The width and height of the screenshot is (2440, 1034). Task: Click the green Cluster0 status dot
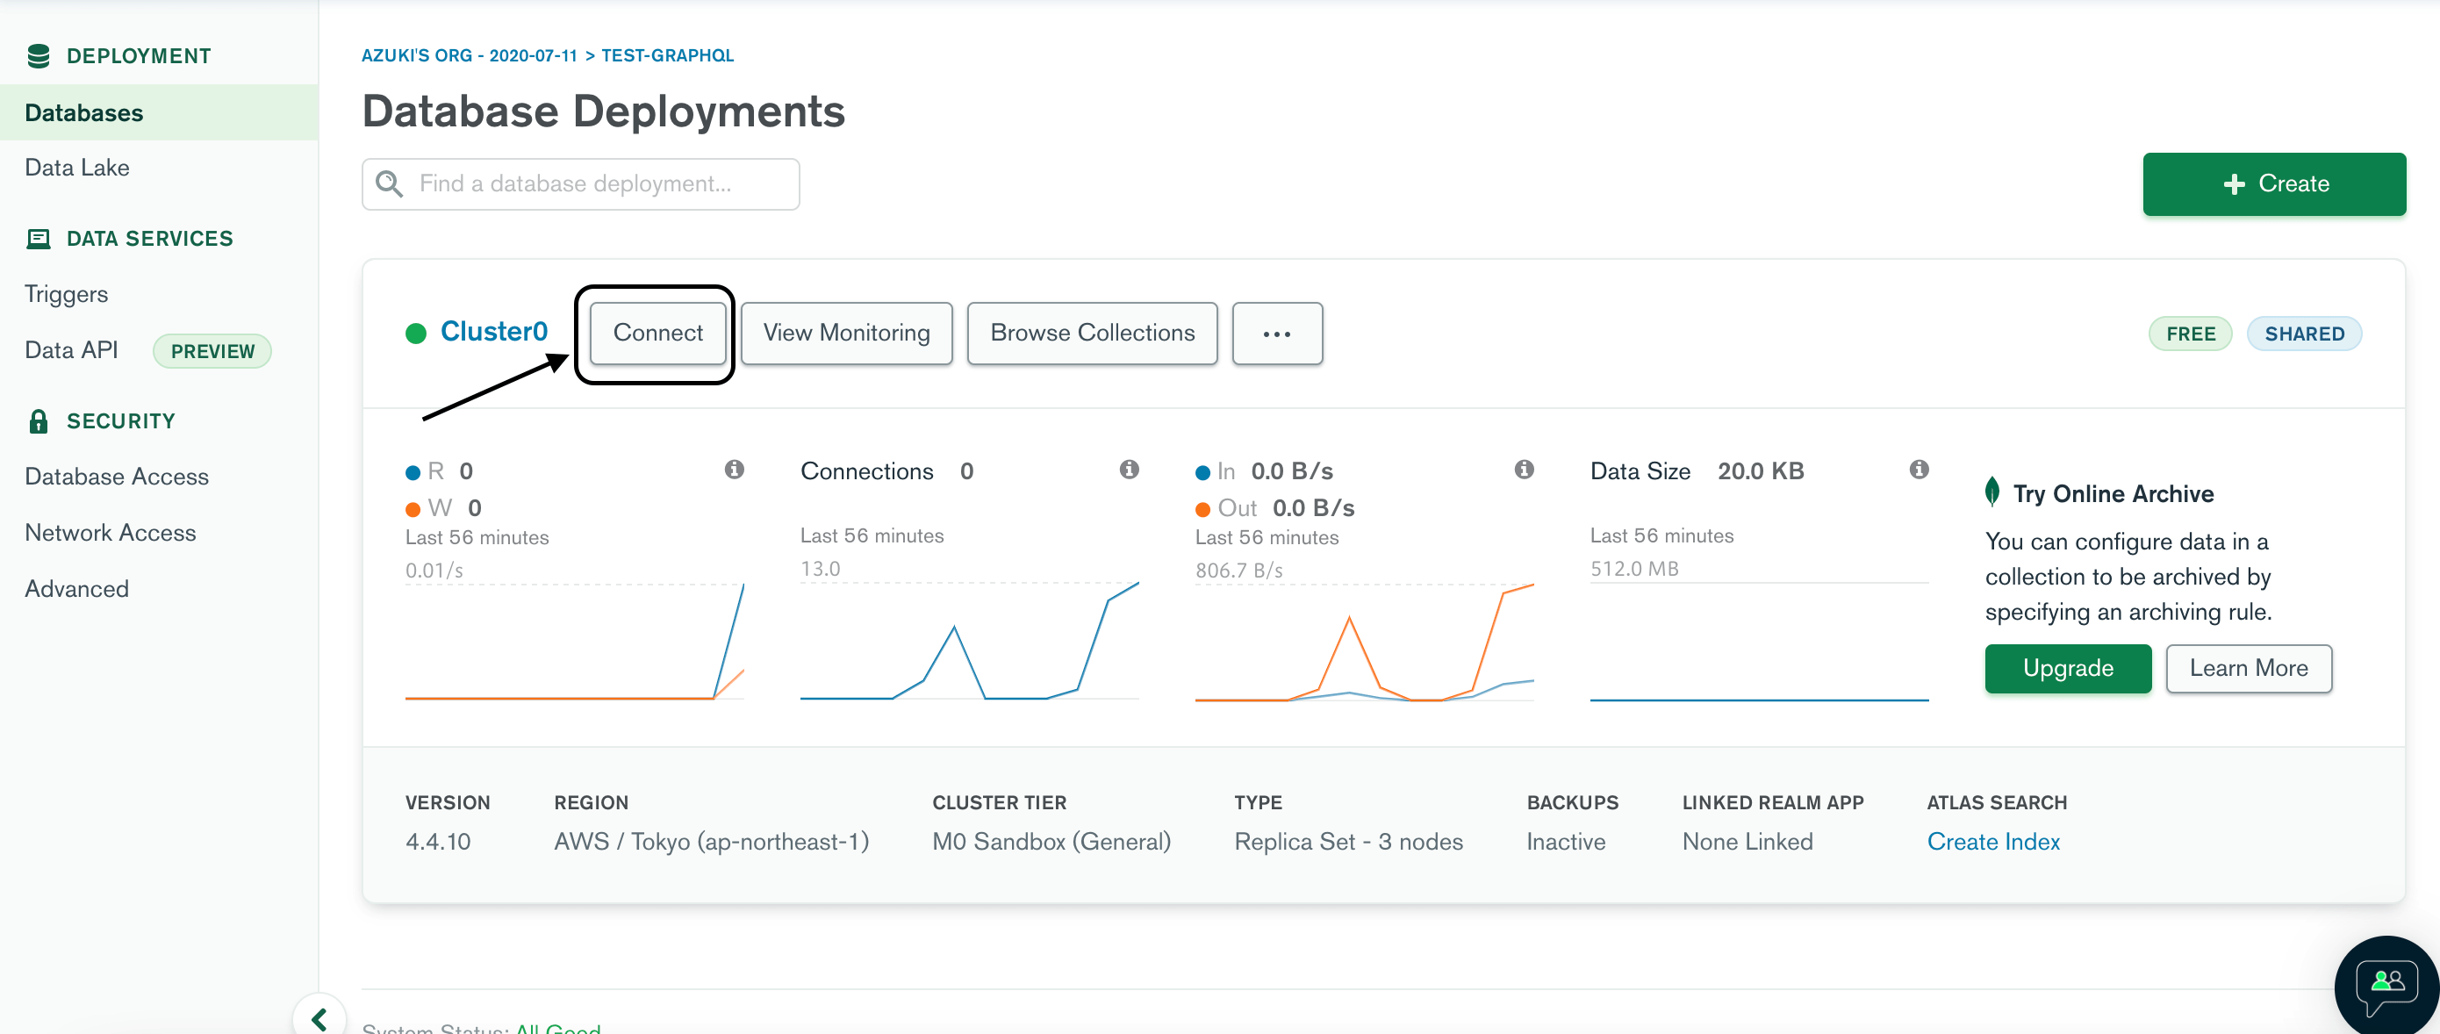(416, 334)
